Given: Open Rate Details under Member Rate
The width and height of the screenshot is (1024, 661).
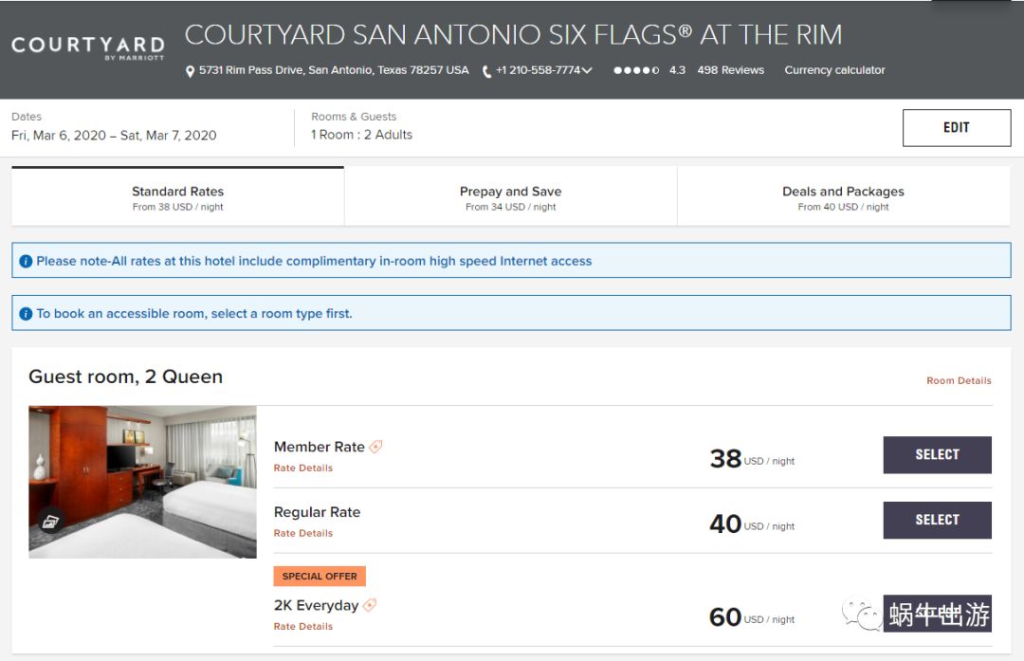Looking at the screenshot, I should pyautogui.click(x=303, y=468).
